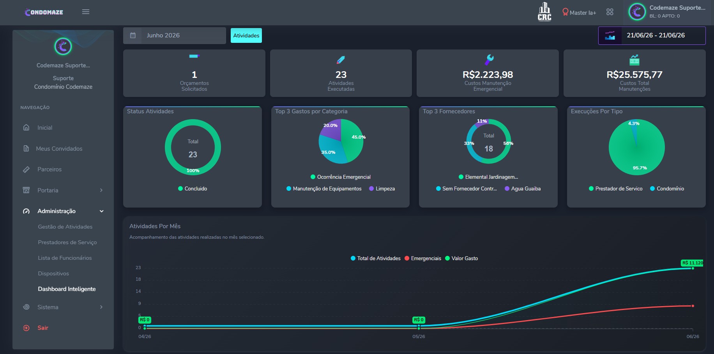
Task: Toggle the hamburger sidebar menu icon
Action: click(x=86, y=12)
